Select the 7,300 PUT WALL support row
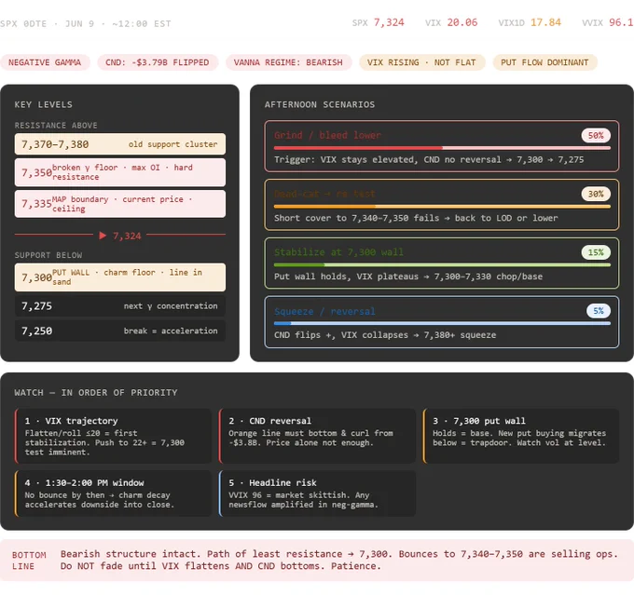 [x=120, y=277]
